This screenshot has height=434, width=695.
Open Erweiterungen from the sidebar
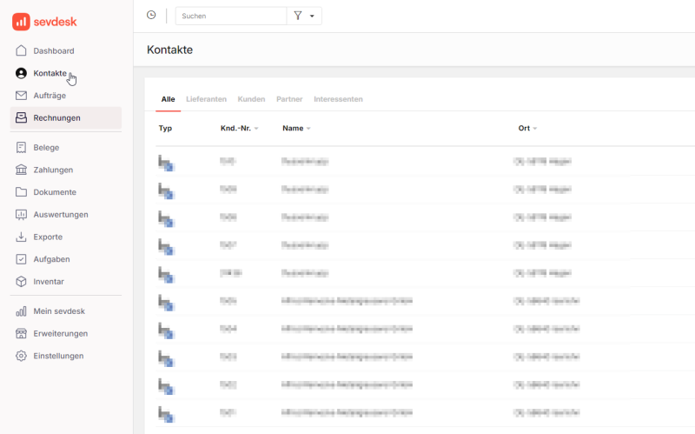coord(60,333)
